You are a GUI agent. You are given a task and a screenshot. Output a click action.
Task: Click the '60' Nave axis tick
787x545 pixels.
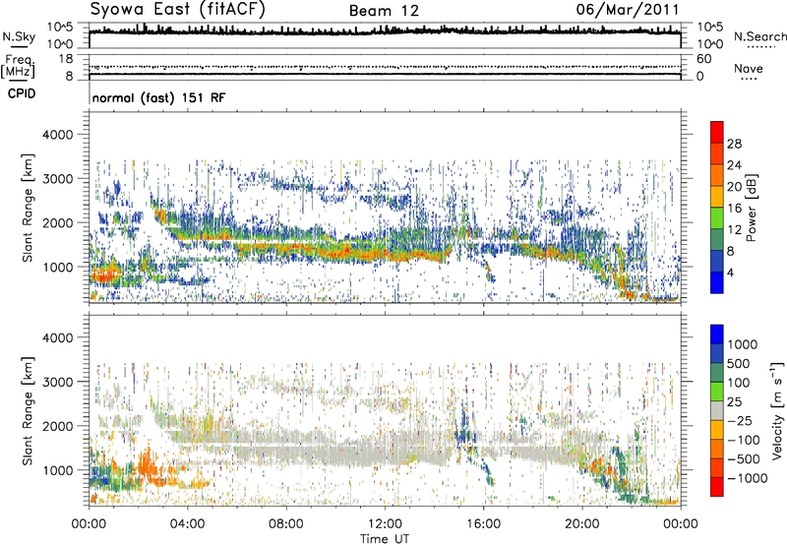pos(703,59)
